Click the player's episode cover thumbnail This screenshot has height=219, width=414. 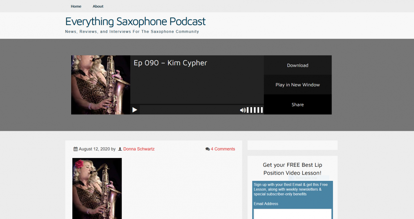[x=101, y=85]
